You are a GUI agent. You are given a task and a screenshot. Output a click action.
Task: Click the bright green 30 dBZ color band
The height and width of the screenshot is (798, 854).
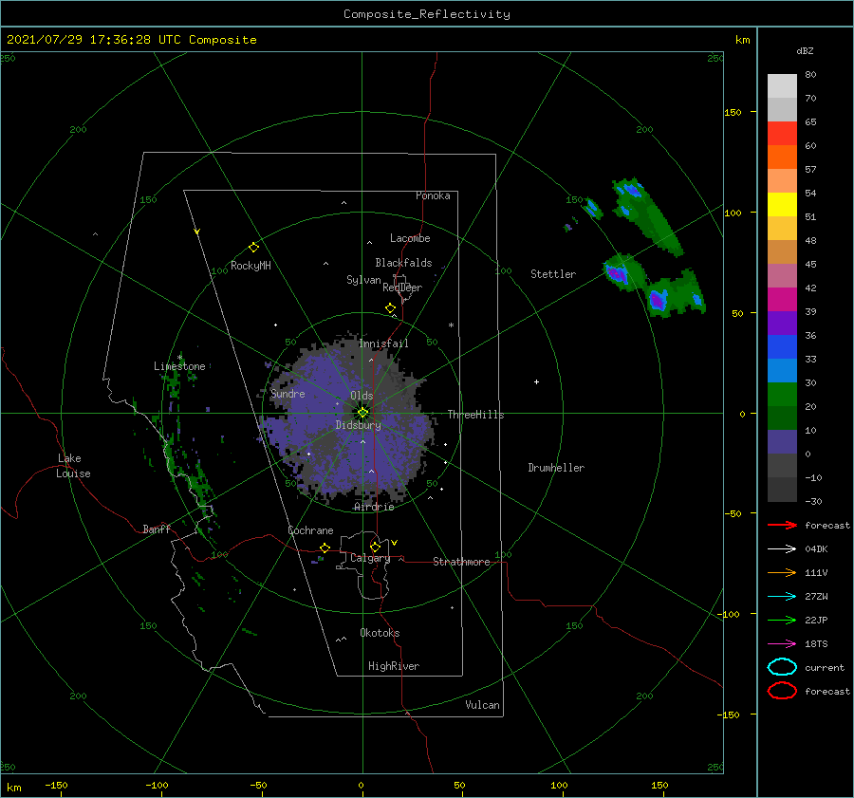(782, 395)
